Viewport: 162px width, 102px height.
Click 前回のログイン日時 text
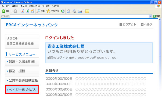click(x=82, y=58)
